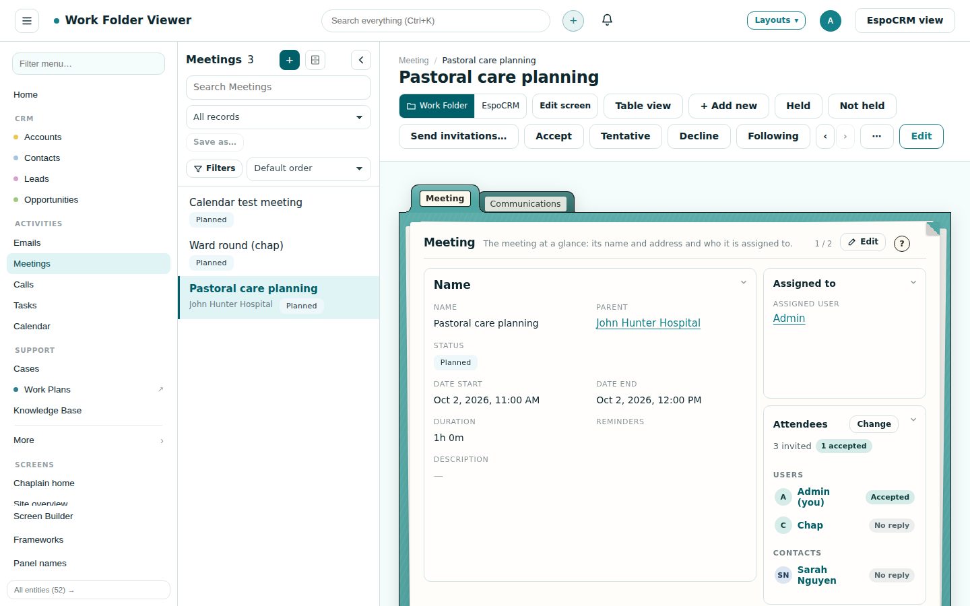
Task: Switch to Work Folder view toggle
Action: pos(437,106)
